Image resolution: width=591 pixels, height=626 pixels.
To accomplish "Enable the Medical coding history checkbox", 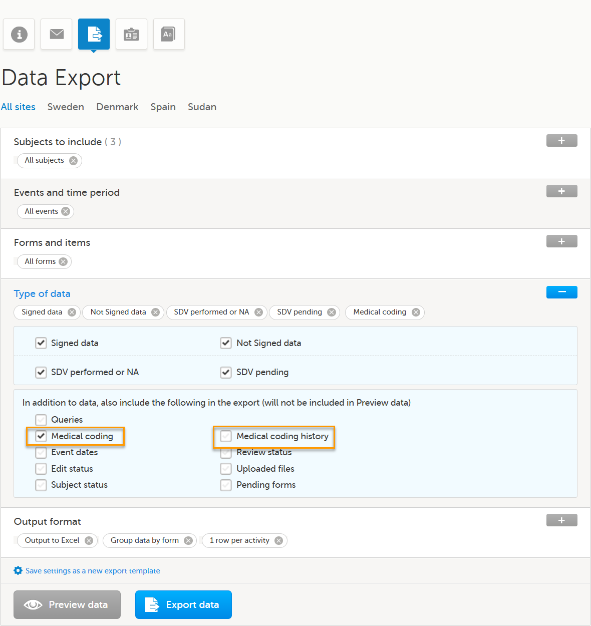I will tap(226, 436).
